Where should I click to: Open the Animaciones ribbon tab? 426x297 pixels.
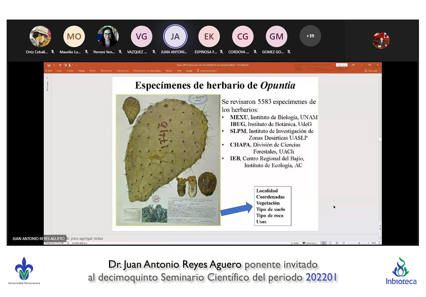pyautogui.click(x=123, y=71)
